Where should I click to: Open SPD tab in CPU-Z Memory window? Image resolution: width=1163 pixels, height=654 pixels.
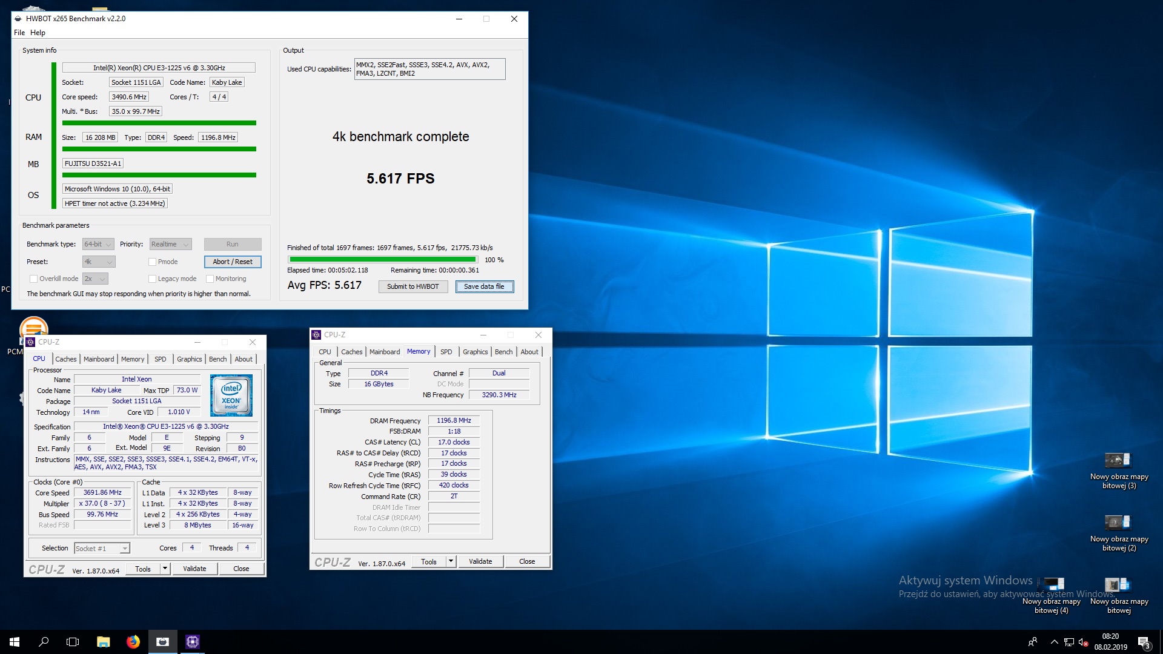point(446,352)
